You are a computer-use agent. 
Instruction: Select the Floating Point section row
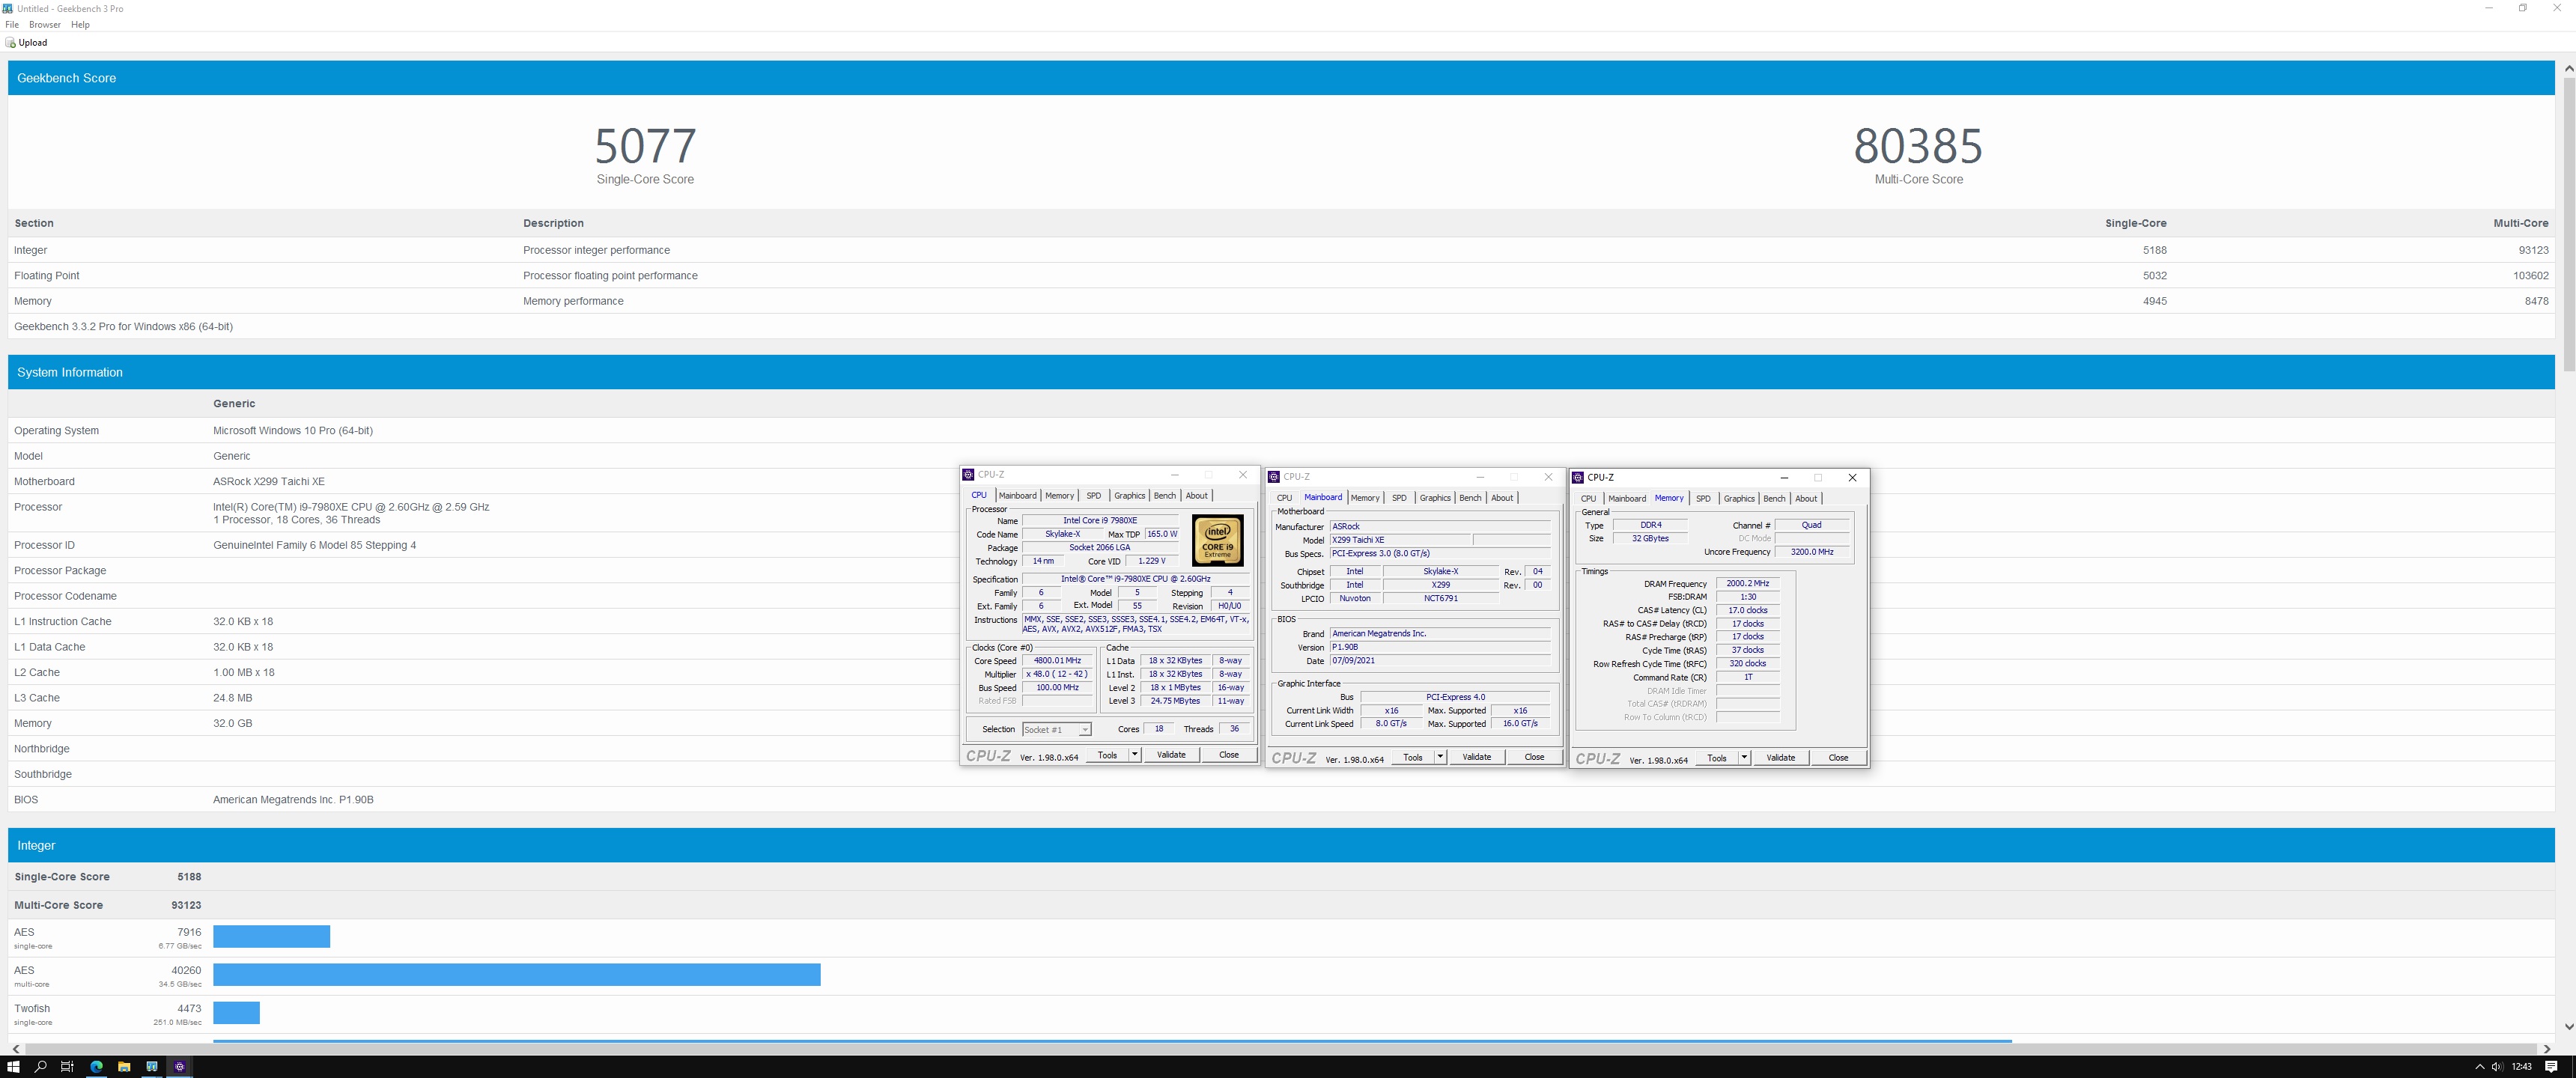1281,276
